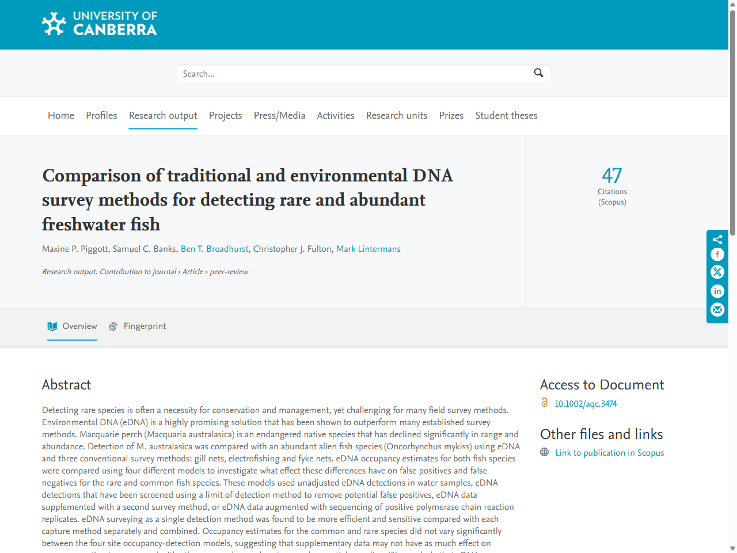The image size is (737, 553).
Task: Share this page on LinkedIn
Action: 717,291
